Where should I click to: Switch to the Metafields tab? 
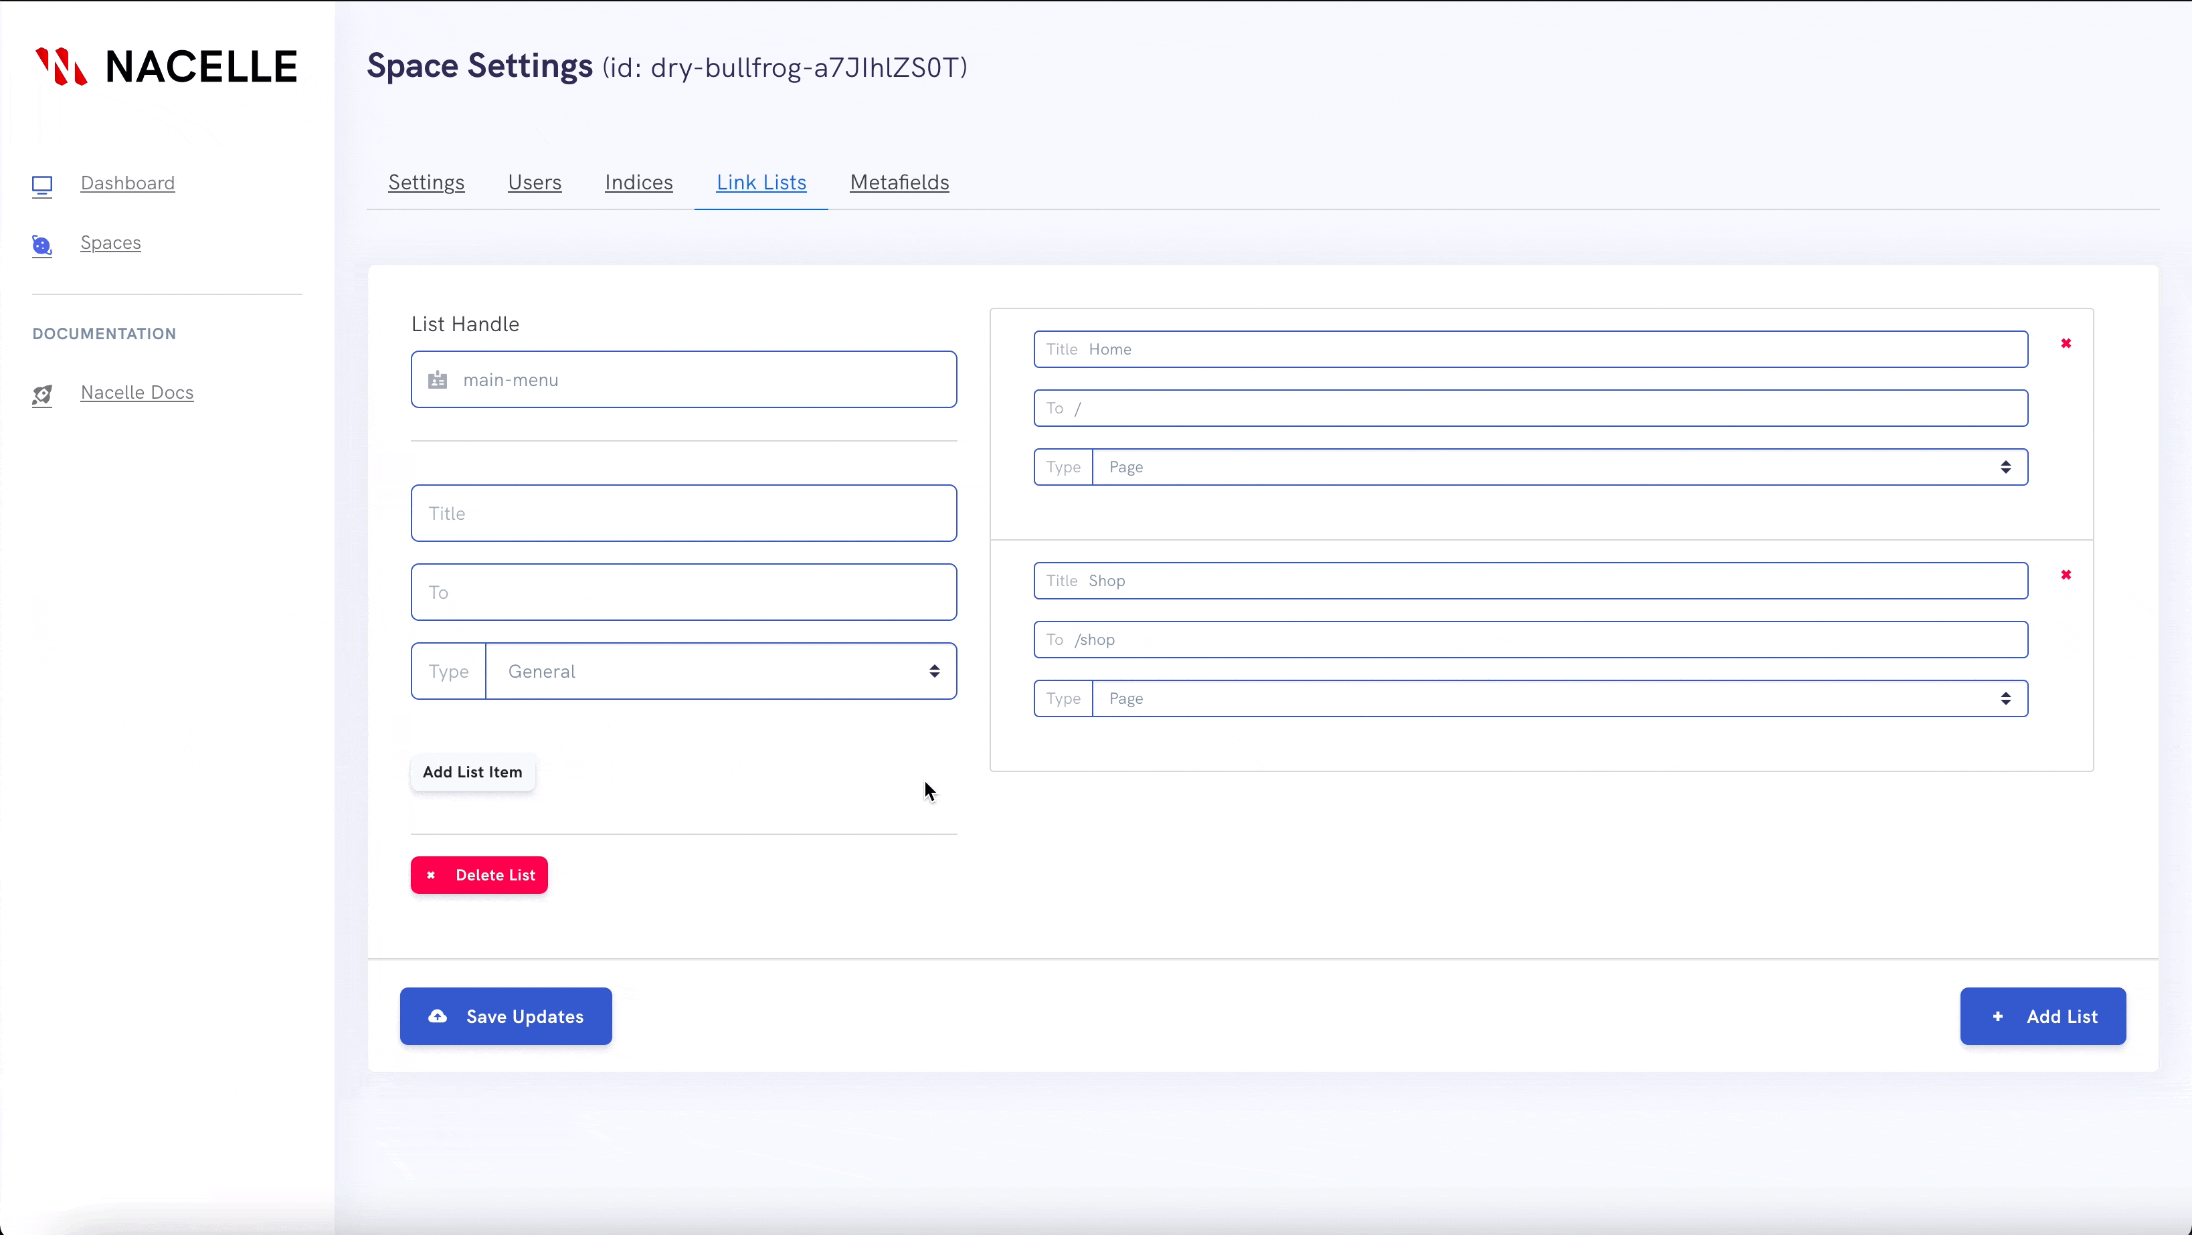(899, 181)
